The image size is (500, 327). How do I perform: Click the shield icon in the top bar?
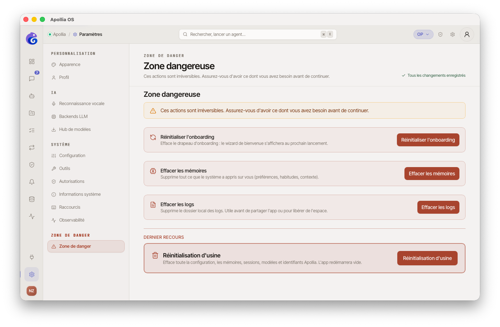(x=440, y=34)
